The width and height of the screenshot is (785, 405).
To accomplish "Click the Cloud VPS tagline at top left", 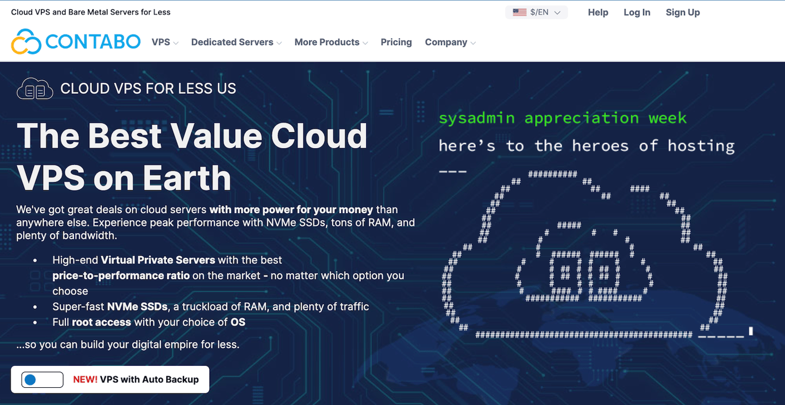I will click(x=90, y=11).
